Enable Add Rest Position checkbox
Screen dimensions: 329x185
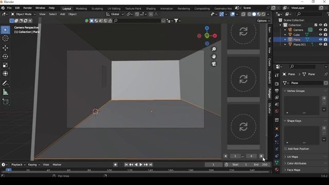click(x=285, y=149)
